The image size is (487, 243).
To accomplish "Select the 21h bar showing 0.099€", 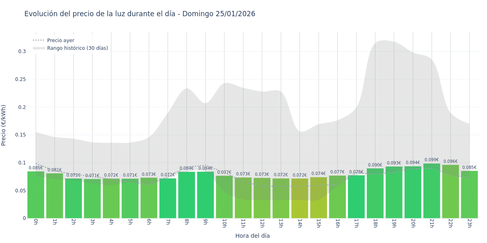I will click(431, 191).
